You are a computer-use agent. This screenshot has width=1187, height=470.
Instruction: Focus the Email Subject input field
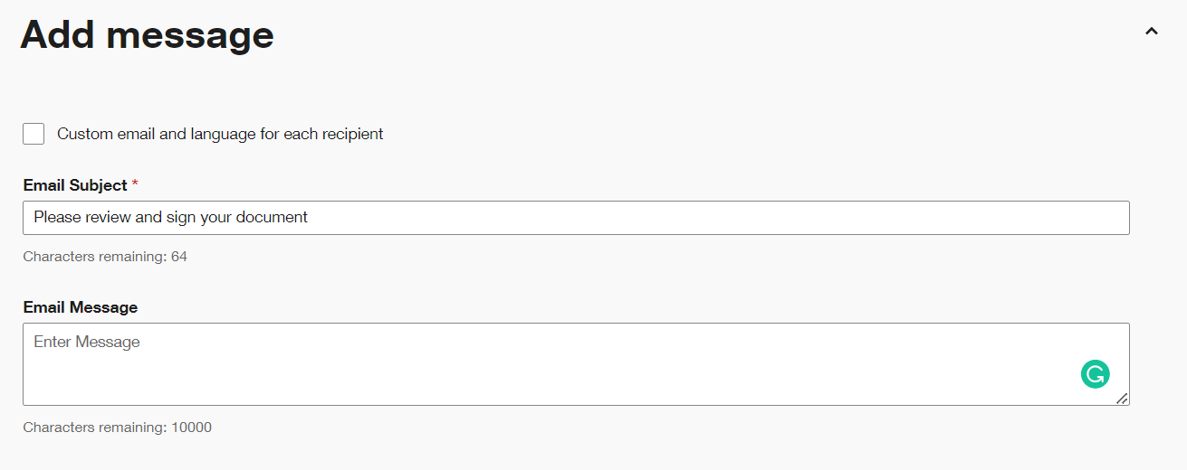pyautogui.click(x=576, y=218)
